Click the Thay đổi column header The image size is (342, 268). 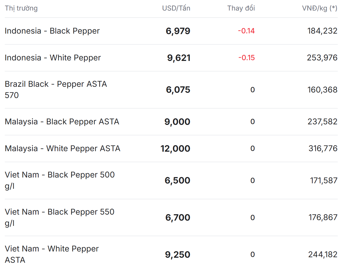point(241,8)
